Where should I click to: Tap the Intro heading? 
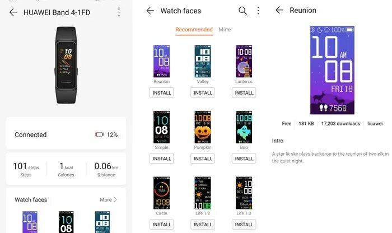point(278,141)
